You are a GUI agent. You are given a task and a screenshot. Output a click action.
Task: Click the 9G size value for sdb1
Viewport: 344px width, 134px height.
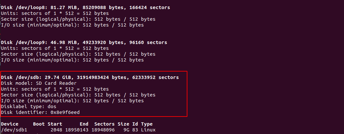coord(126,130)
